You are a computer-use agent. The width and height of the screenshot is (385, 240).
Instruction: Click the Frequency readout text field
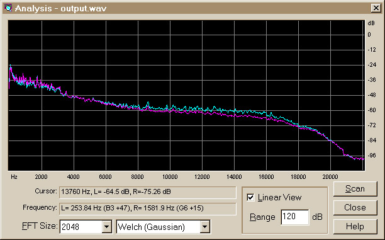pos(148,209)
